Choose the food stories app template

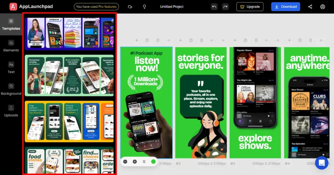click(69, 160)
